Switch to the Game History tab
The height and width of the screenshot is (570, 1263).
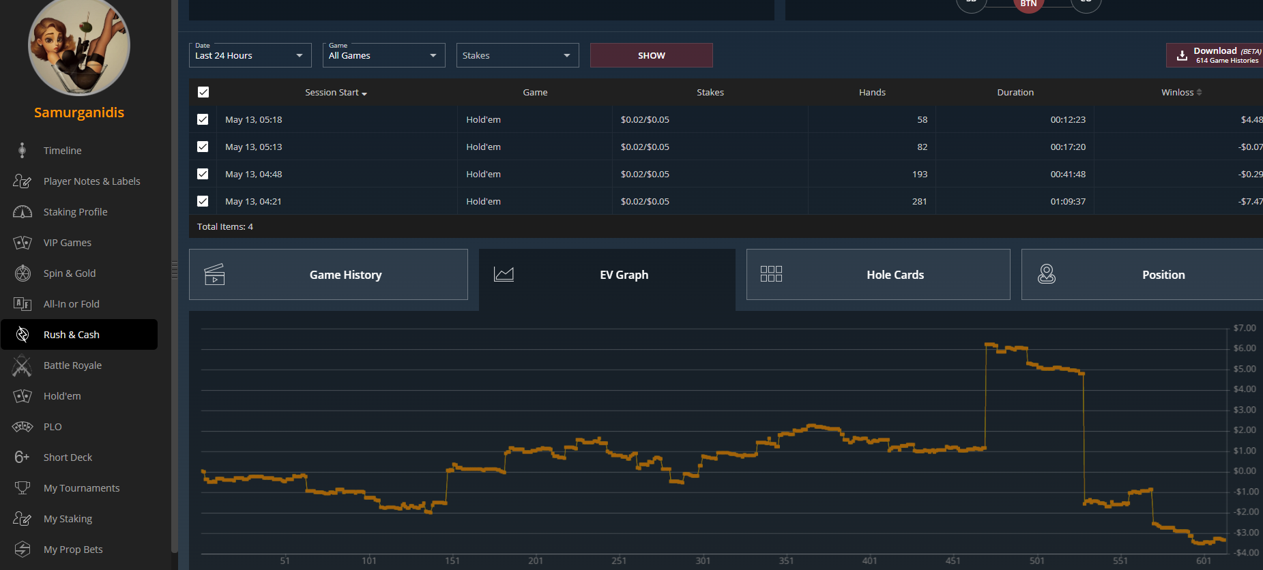point(328,274)
